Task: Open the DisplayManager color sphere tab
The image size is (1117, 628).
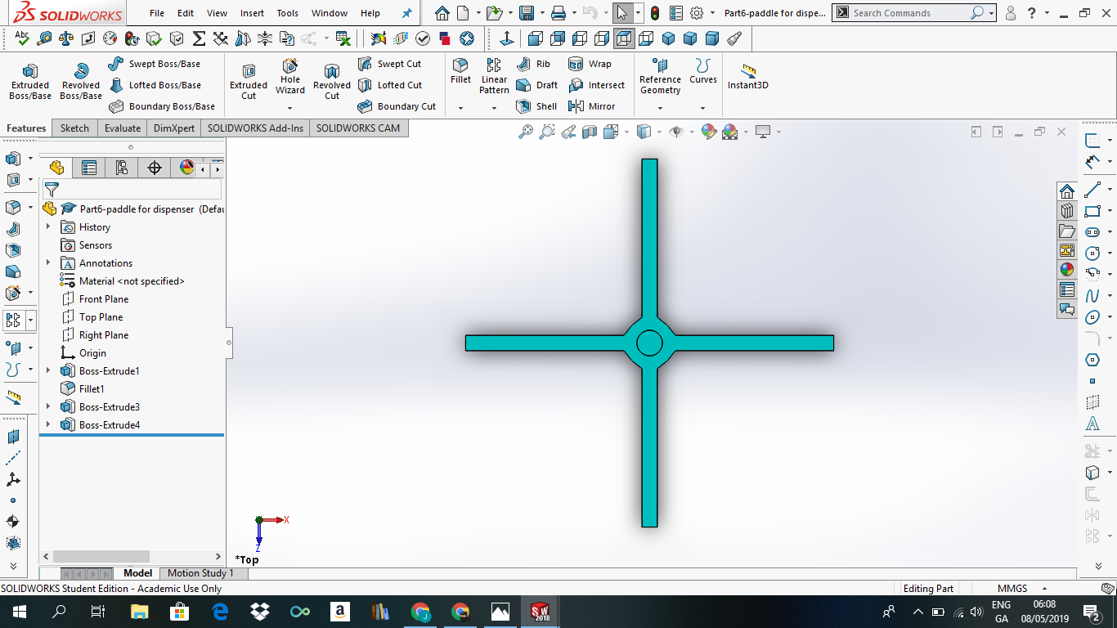Action: pos(187,168)
